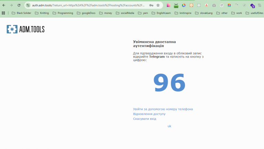Reload the current page
The height and width of the screenshot is (149, 264).
click(x=19, y=5)
